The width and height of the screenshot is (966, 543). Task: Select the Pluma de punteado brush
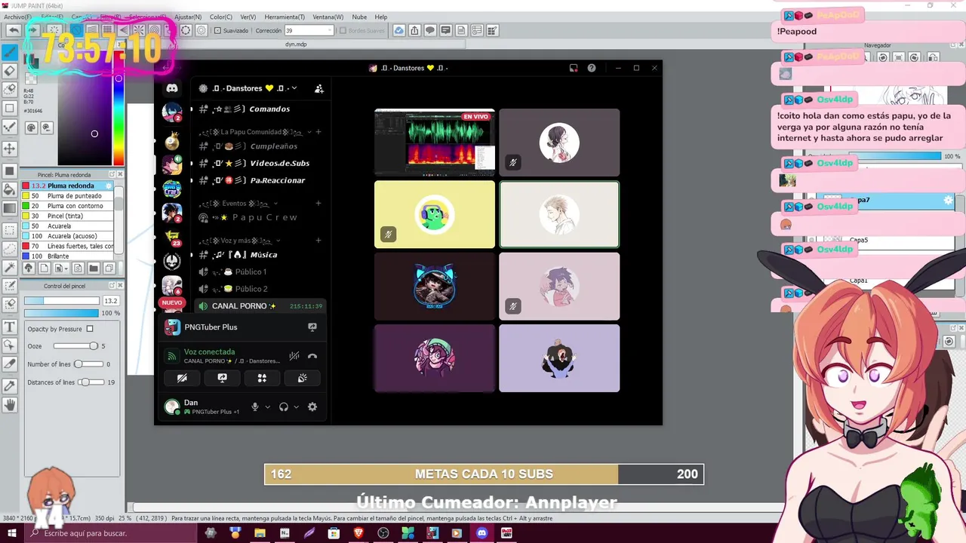coord(68,196)
